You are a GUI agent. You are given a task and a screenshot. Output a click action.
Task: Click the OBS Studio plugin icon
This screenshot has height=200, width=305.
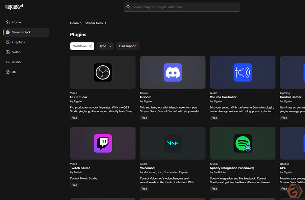tap(103, 72)
